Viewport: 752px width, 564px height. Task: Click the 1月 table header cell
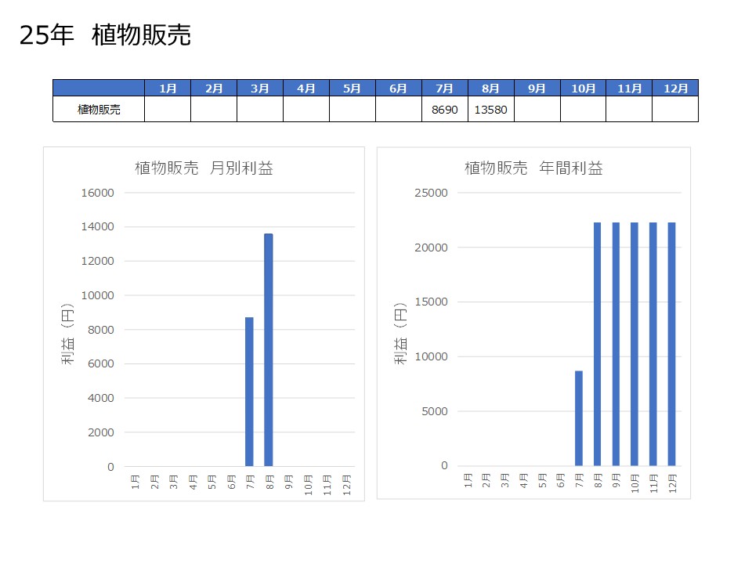[x=168, y=89]
